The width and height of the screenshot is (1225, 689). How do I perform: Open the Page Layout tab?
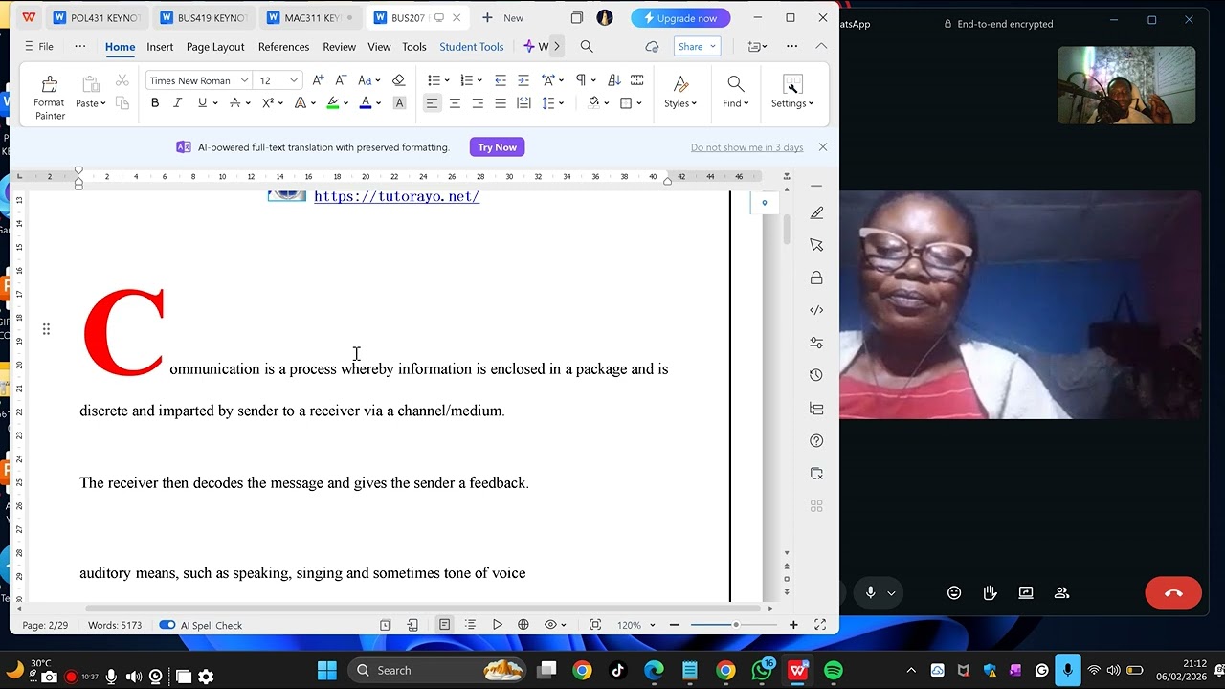pyautogui.click(x=215, y=46)
